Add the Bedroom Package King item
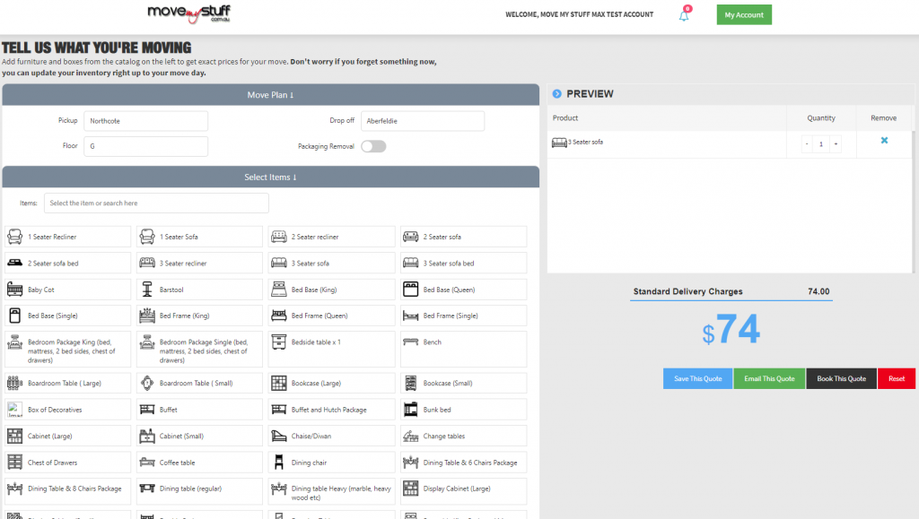 pyautogui.click(x=68, y=350)
